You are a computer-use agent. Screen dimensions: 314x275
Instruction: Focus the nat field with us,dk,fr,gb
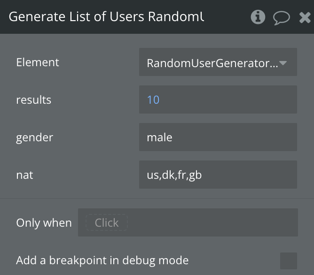click(x=218, y=175)
